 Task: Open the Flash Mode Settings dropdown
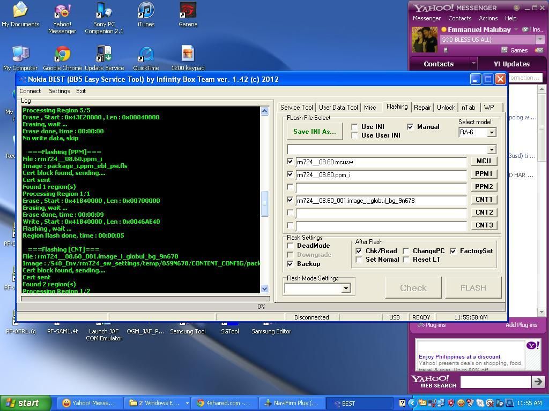[346, 288]
